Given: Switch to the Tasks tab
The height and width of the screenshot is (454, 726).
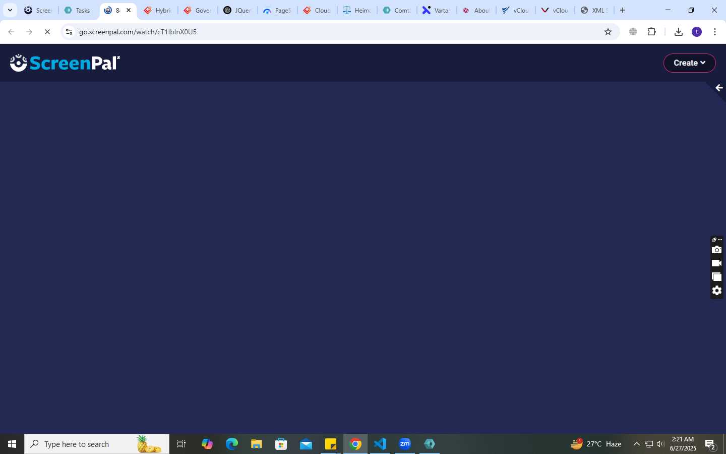Looking at the screenshot, I should (78, 10).
